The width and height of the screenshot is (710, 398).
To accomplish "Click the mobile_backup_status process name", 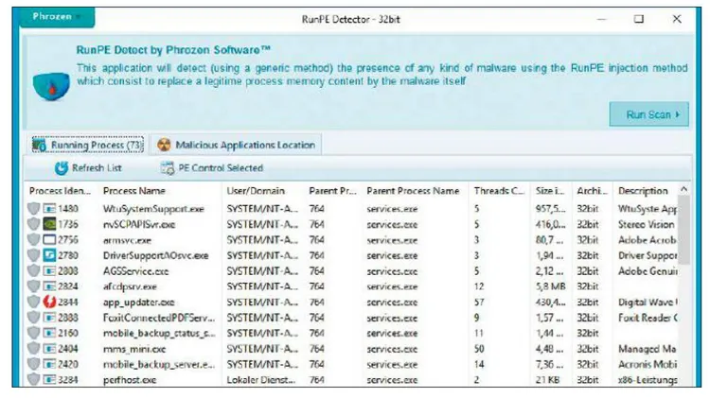I will coord(159,334).
